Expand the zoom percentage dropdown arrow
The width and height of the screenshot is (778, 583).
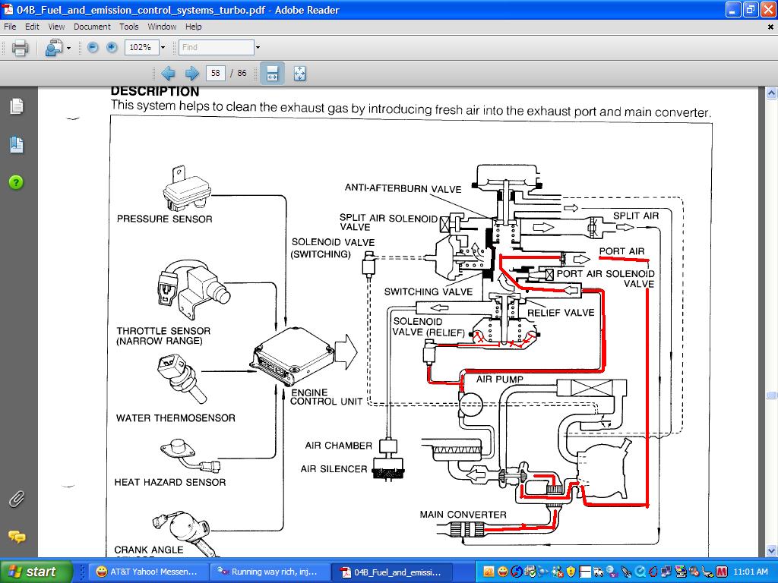click(163, 48)
